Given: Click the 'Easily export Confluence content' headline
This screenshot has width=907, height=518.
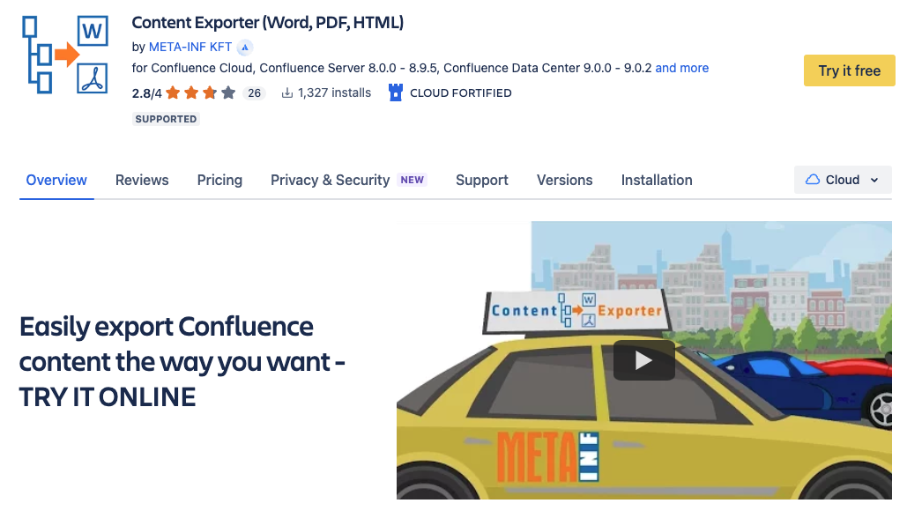Looking at the screenshot, I should click(x=182, y=362).
